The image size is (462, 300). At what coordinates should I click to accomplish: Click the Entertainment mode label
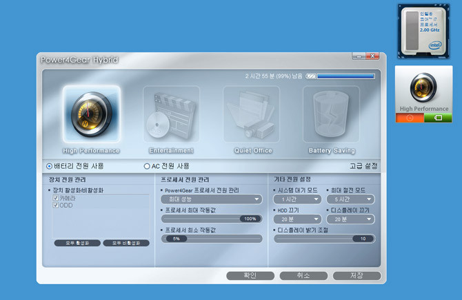171,151
